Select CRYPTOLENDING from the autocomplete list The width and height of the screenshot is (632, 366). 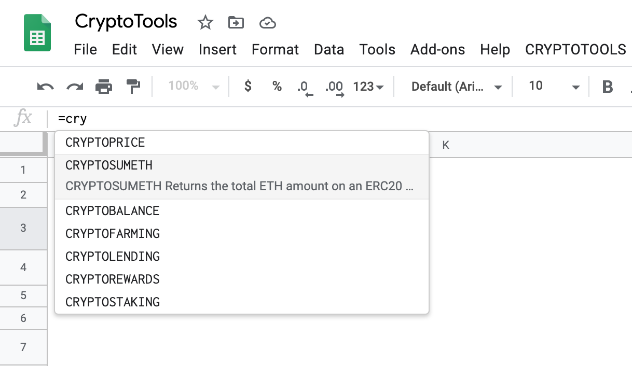coord(242,257)
